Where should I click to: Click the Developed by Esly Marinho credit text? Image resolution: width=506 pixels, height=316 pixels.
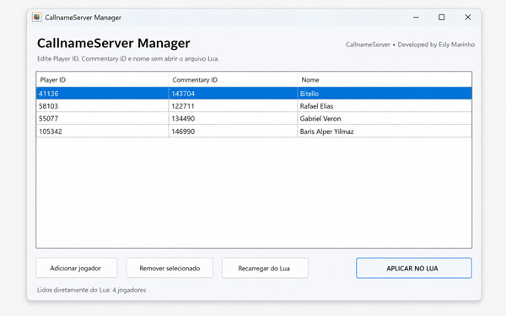pyautogui.click(x=436, y=45)
